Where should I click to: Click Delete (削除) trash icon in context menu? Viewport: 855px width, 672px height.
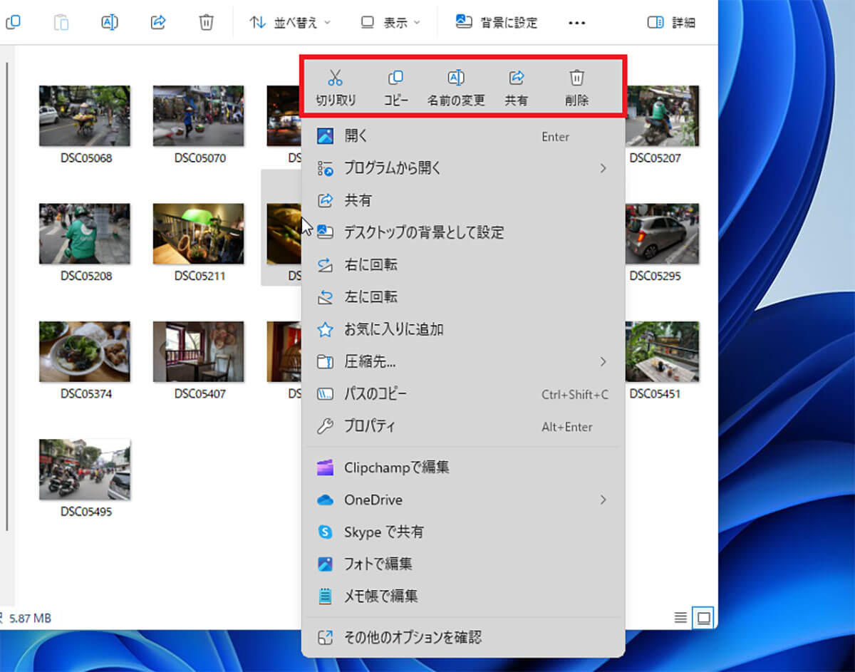coord(577,78)
